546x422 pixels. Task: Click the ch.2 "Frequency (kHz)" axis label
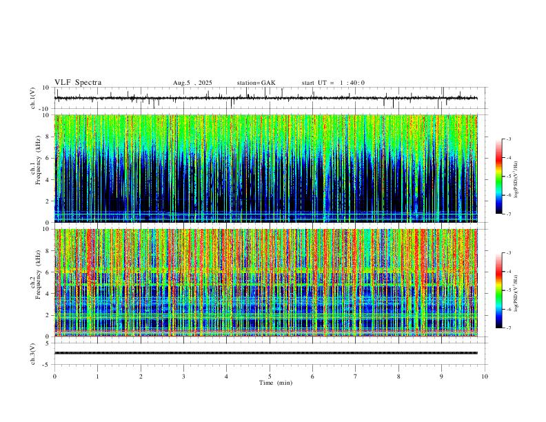[39, 274]
